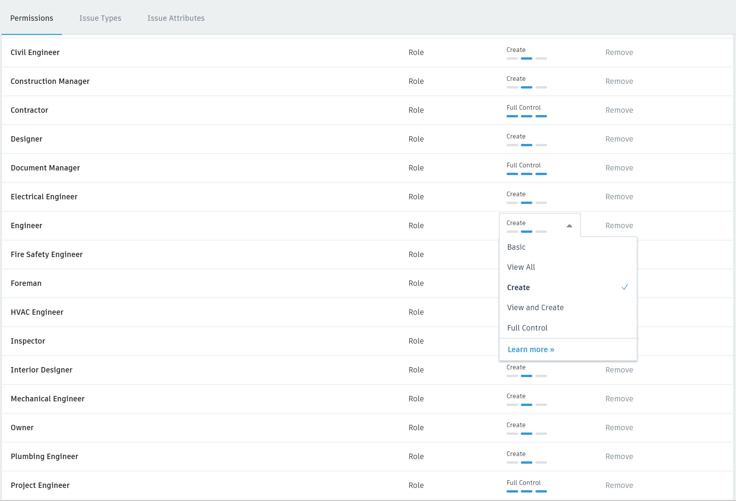Viewport: 736px width, 501px height.
Task: Choose View and Create for Engineer
Action: (x=535, y=307)
